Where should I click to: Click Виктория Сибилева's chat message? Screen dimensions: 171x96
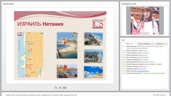pyautogui.click(x=138, y=62)
